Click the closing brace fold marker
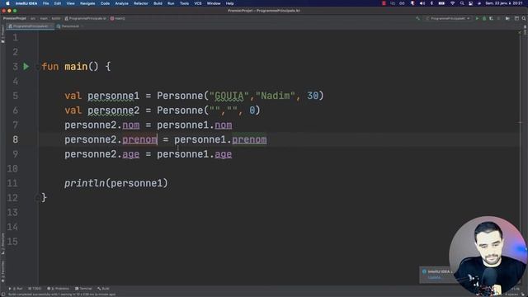The height and width of the screenshot is (297, 528). coord(37,198)
